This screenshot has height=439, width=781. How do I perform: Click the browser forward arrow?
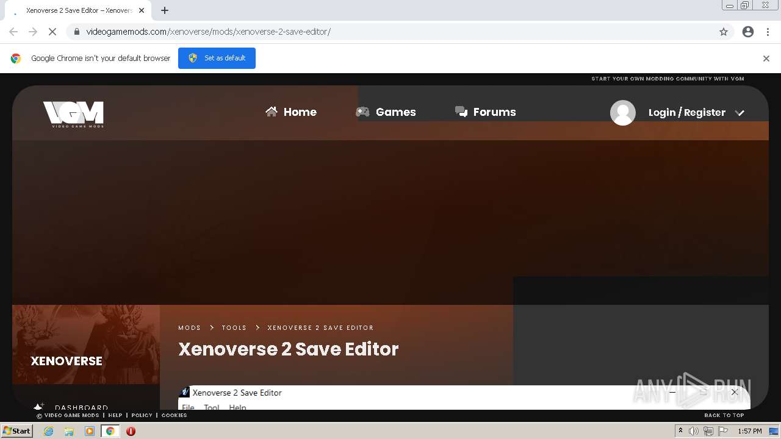(33, 32)
